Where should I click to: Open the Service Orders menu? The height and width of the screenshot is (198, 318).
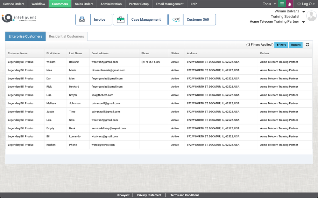click(14, 4)
